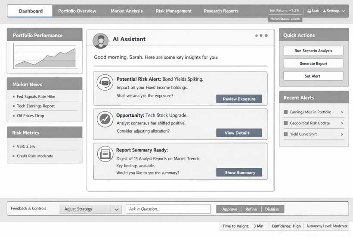Click the Portfolio Performance chart
Viewport: 353px width, 237px height.
[45, 57]
